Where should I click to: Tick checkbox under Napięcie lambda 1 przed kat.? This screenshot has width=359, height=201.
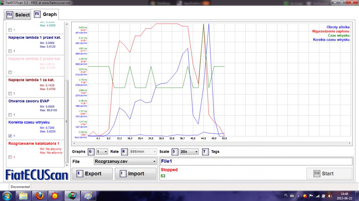click(10, 51)
